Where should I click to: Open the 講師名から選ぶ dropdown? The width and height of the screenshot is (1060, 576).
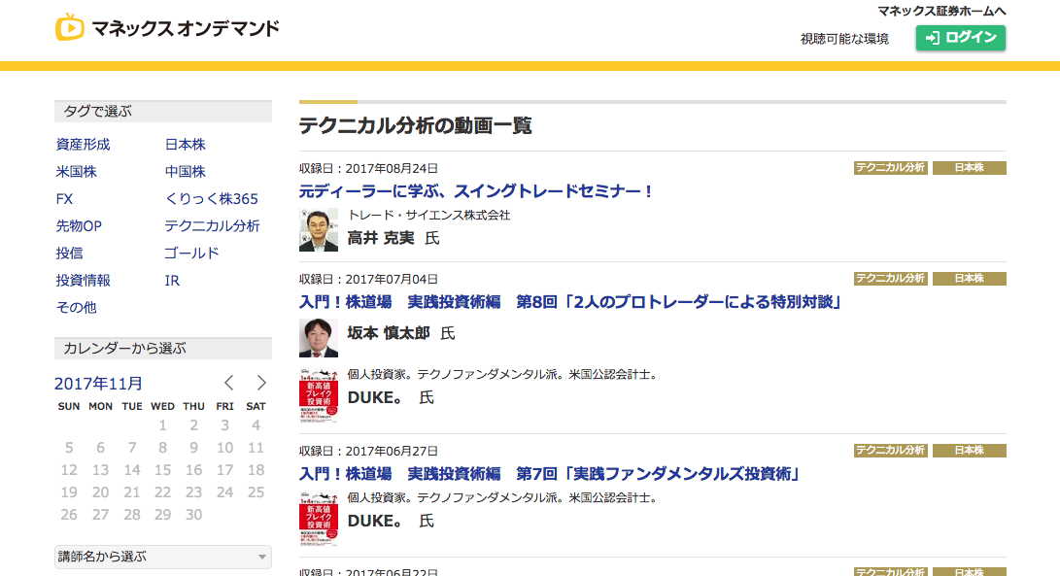(x=162, y=557)
